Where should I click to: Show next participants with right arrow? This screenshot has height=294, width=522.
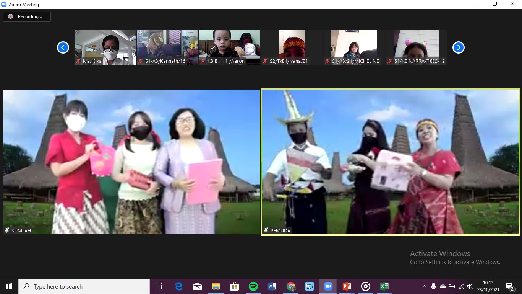click(458, 47)
